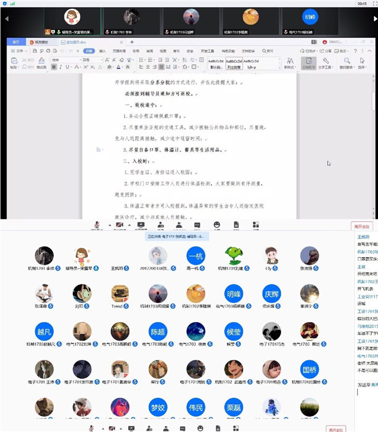
Task: Toggle microphone in bottom meeting toolbar
Action: click(92, 428)
